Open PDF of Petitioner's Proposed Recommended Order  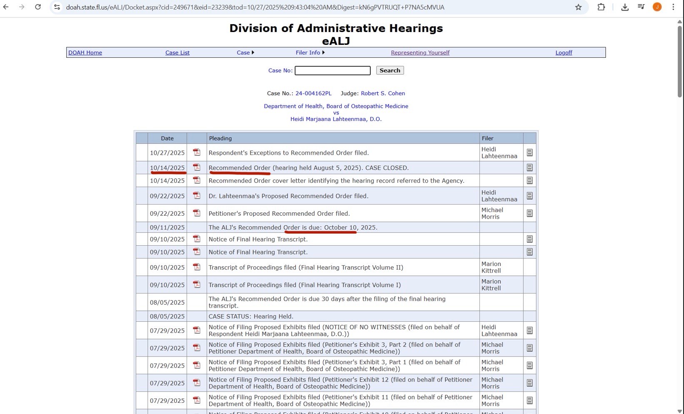[x=197, y=213]
